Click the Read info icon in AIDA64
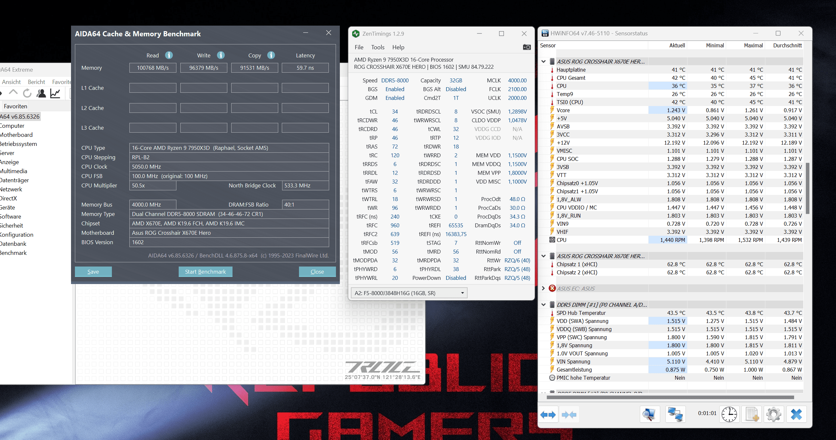836x440 pixels. [x=169, y=55]
